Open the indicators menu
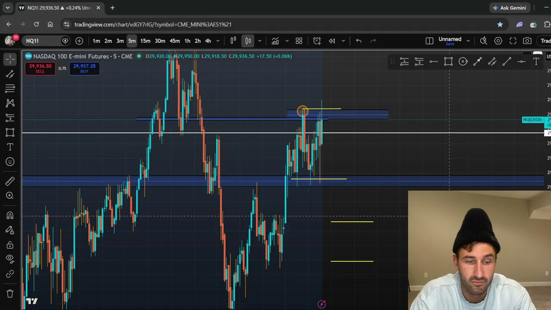Image resolution: width=551 pixels, height=310 pixels. 275,41
